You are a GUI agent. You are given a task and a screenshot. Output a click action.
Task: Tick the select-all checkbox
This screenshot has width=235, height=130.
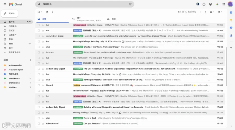click(x=39, y=12)
